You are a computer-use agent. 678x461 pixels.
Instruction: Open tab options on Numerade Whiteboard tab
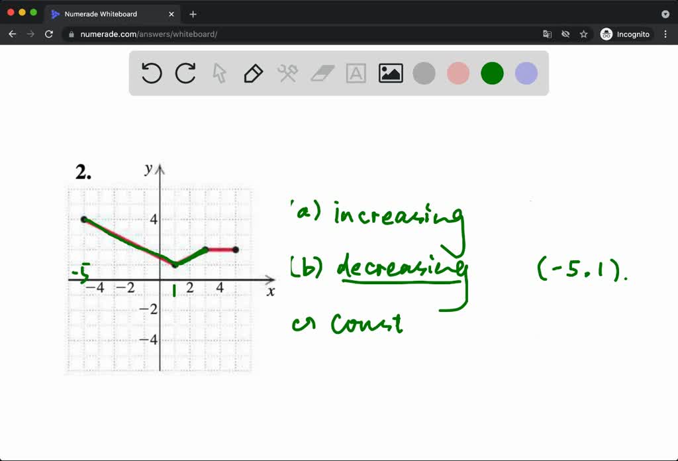pos(171,13)
